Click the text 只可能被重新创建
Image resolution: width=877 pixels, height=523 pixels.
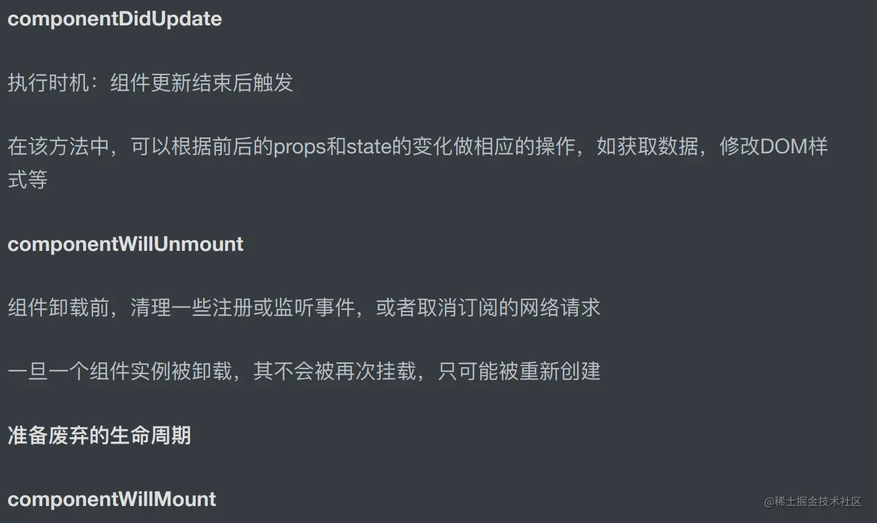(x=519, y=371)
